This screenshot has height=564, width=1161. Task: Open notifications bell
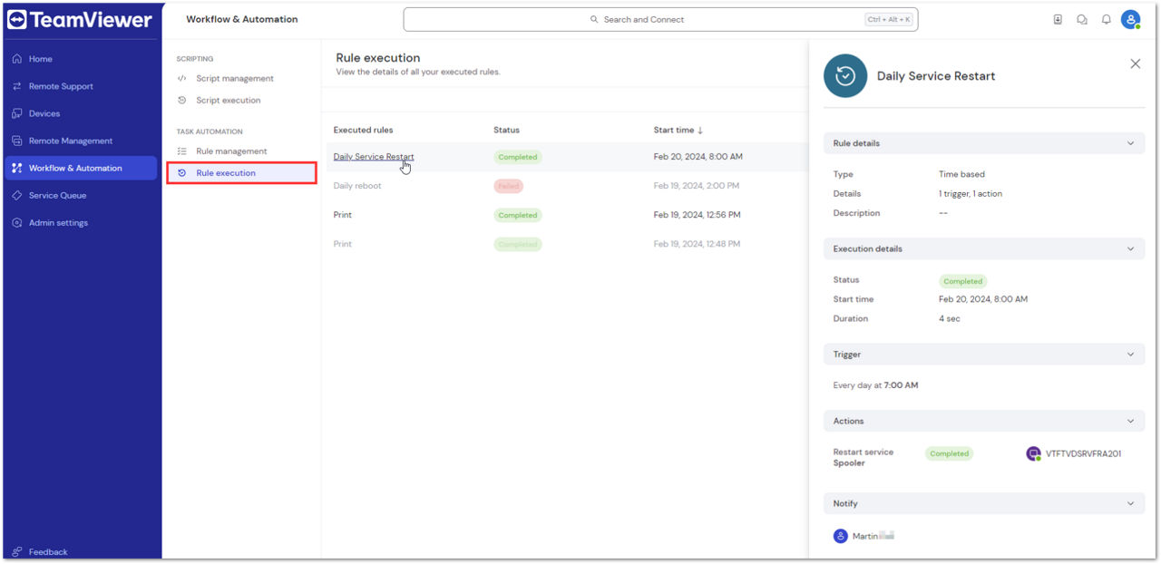coord(1107,19)
